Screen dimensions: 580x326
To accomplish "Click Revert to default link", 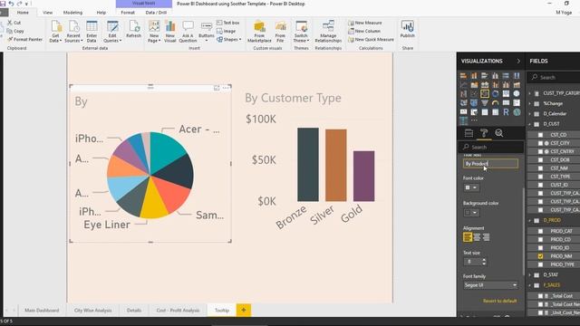I will pyautogui.click(x=499, y=301).
